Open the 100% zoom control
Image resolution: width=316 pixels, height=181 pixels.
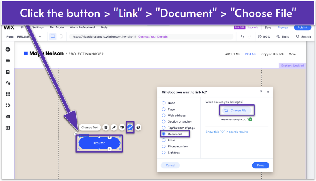[x=264, y=36]
